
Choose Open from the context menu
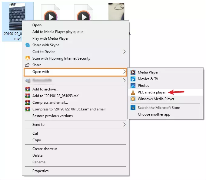(75, 25)
